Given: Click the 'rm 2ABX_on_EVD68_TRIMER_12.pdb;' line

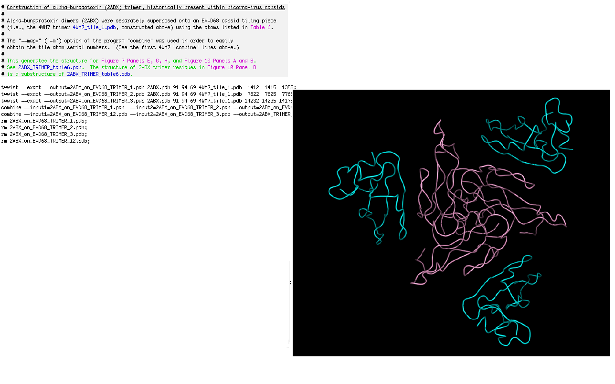Looking at the screenshot, I should (x=45, y=141).
